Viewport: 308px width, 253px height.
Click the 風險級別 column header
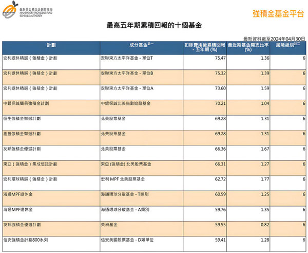pyautogui.click(x=288, y=46)
